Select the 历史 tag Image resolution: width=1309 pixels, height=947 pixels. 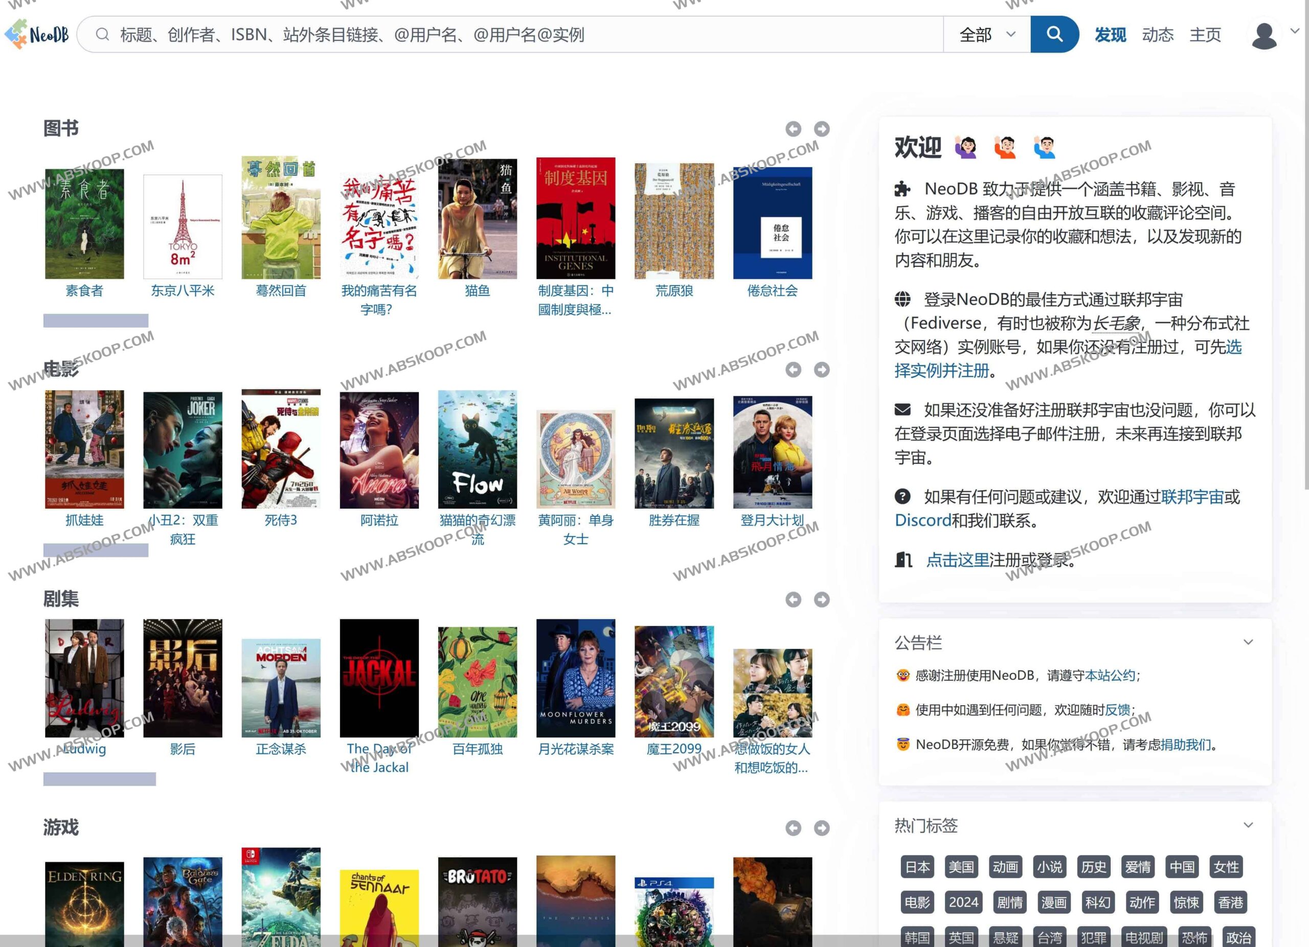pyautogui.click(x=1093, y=867)
